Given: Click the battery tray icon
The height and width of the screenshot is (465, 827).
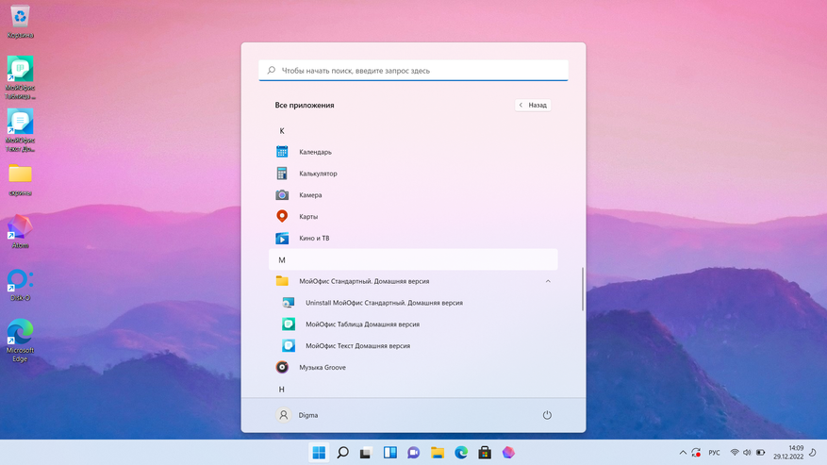Looking at the screenshot, I should pos(761,453).
